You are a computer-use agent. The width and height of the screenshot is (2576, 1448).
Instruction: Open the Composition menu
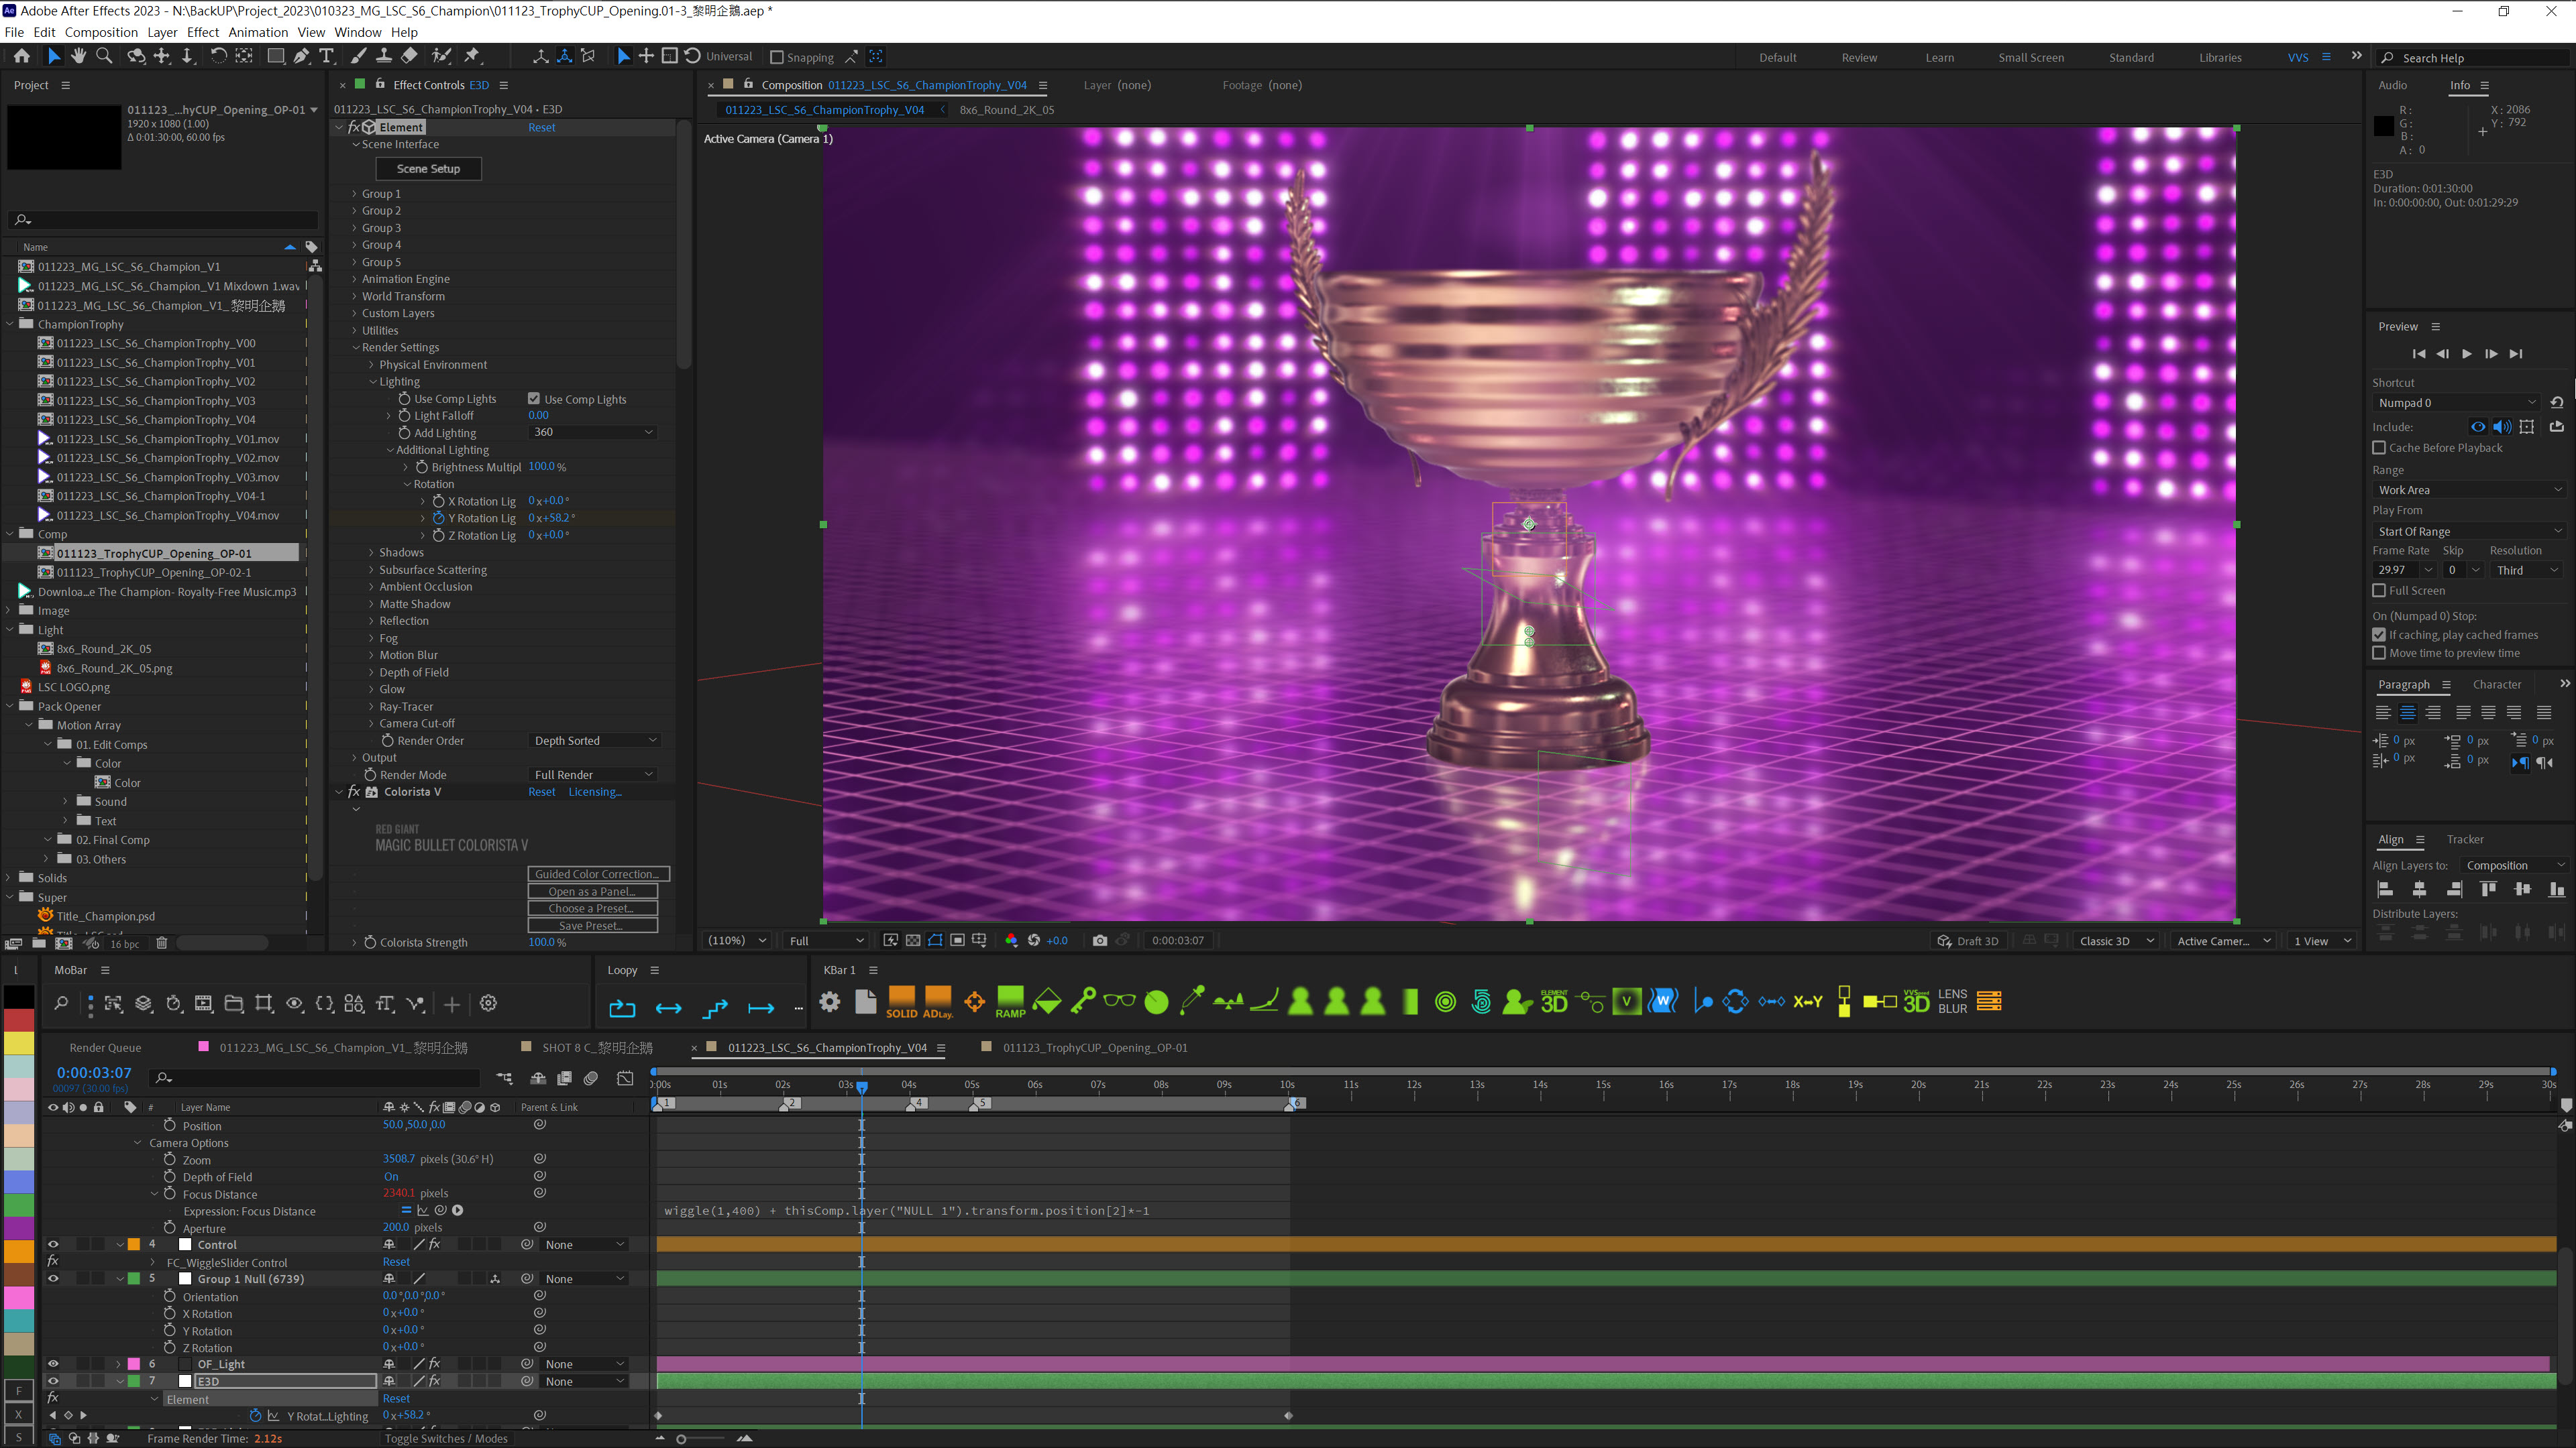click(x=101, y=32)
